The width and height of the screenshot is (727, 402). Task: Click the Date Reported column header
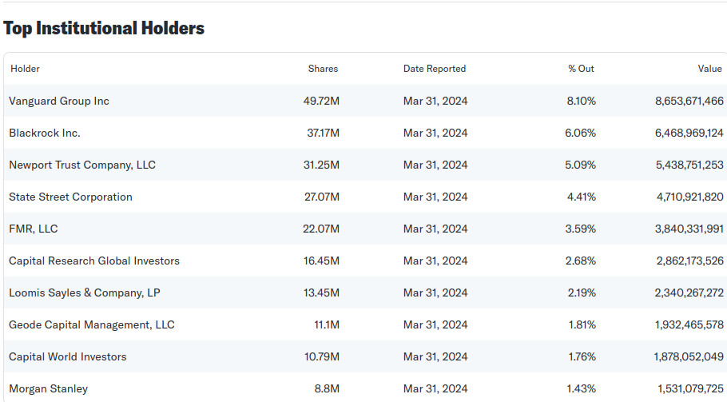tap(435, 69)
